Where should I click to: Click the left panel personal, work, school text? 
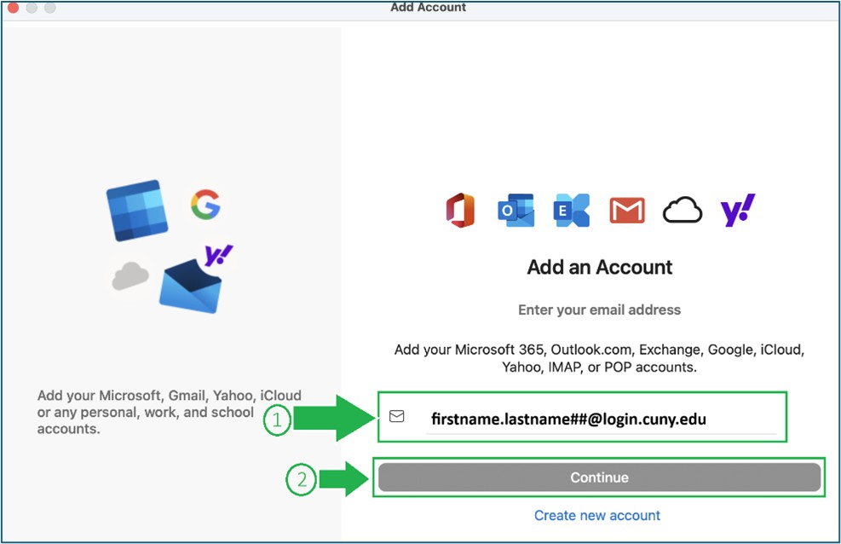click(169, 412)
